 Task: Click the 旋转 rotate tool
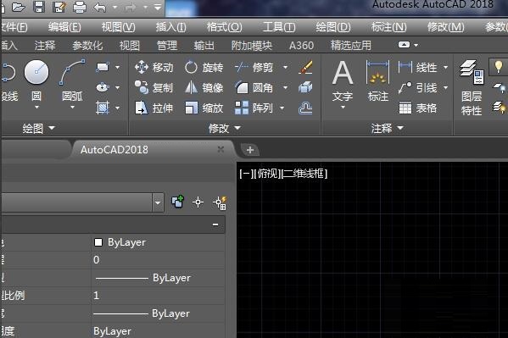(204, 67)
